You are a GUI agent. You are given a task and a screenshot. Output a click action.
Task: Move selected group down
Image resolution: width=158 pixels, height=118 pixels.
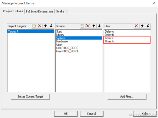click(x=99, y=26)
